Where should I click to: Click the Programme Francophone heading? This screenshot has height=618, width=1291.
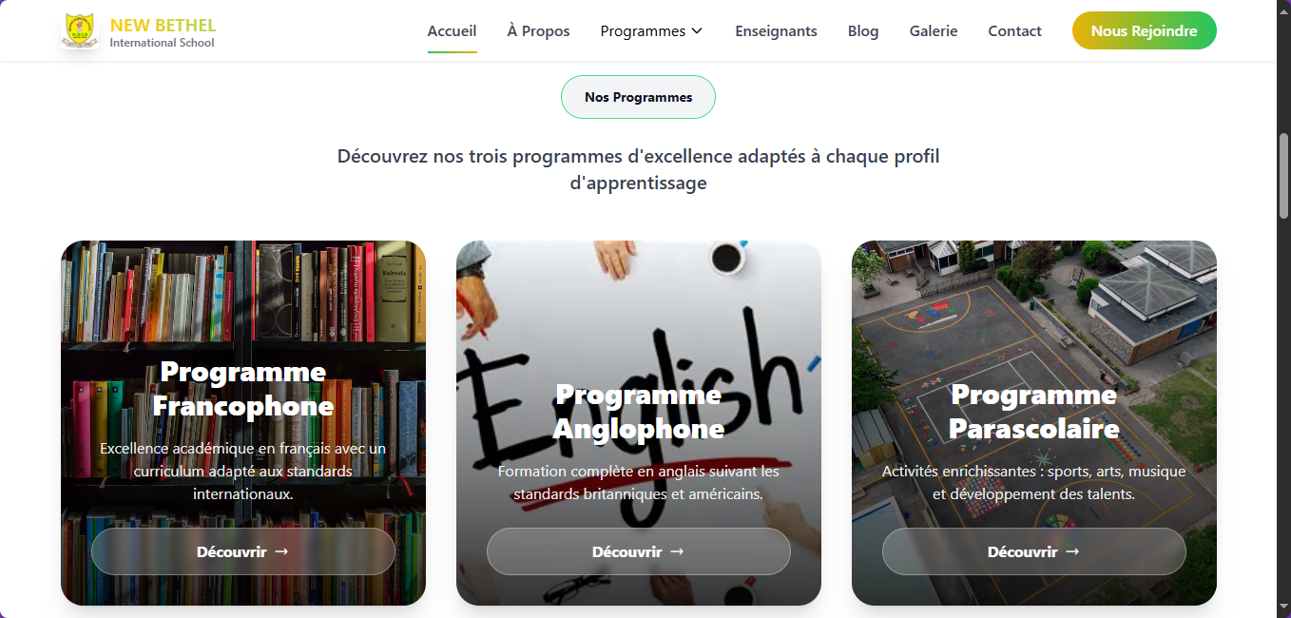(243, 389)
